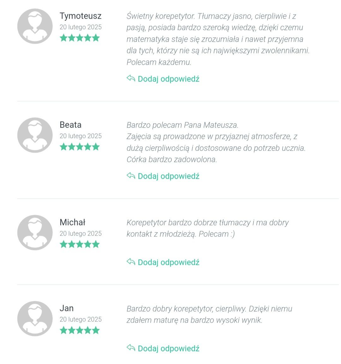341x364 pixels.
Task: Click the five-star rating for Tymoteusz
Action: click(x=80, y=38)
